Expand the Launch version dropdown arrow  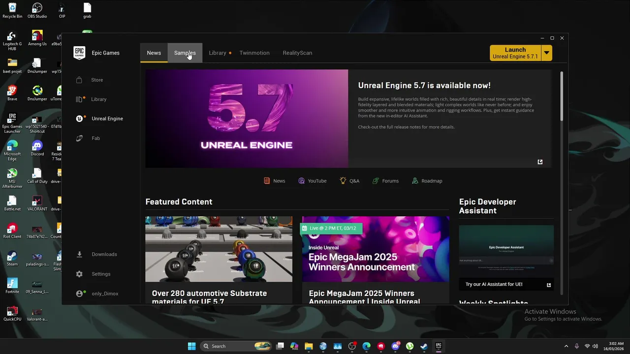[x=546, y=53]
